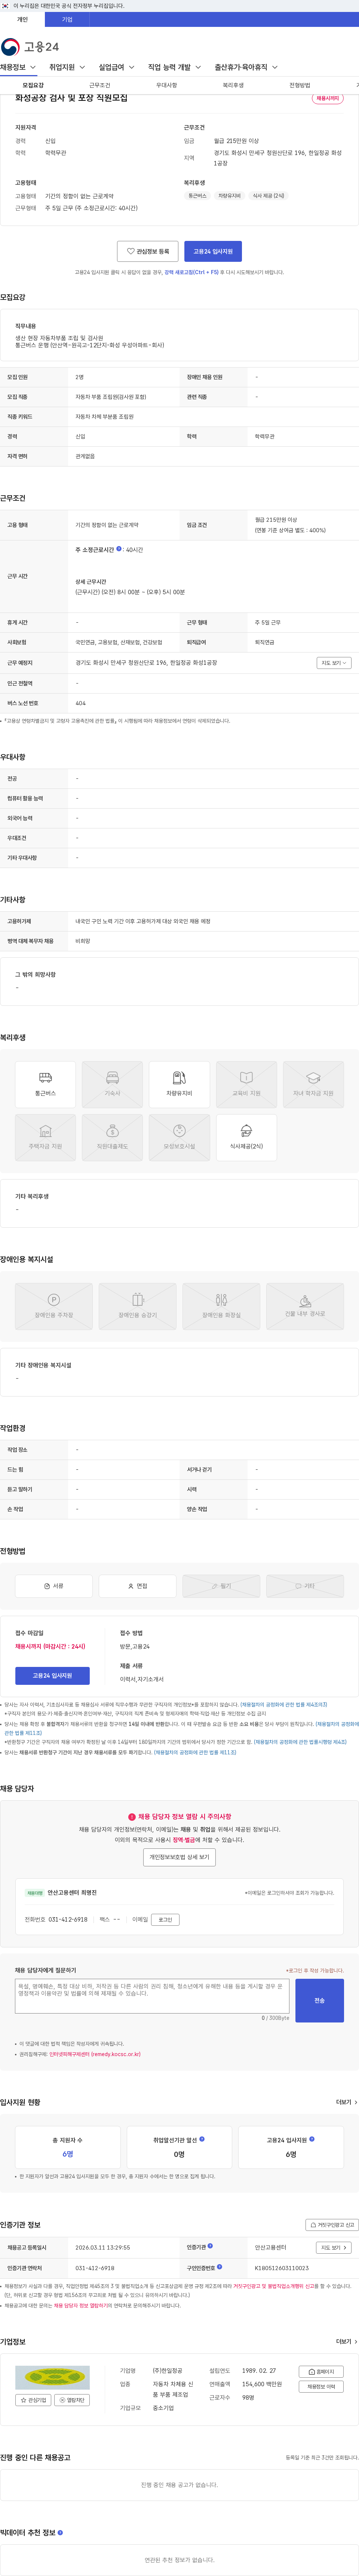Screen dimensions: 359x2576
Task: Open the 지도 보기 dropdown for 근무 예정지
Action: pos(334,663)
